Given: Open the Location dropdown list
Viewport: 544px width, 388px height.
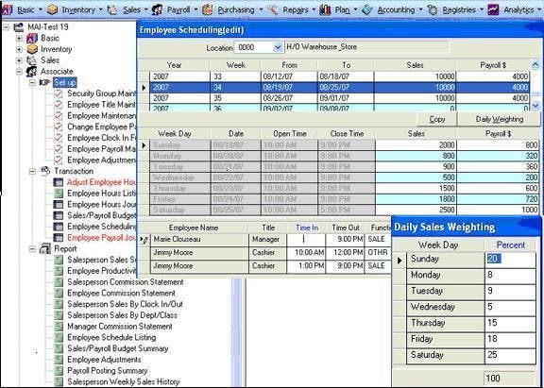Looking at the screenshot, I should click(278, 47).
